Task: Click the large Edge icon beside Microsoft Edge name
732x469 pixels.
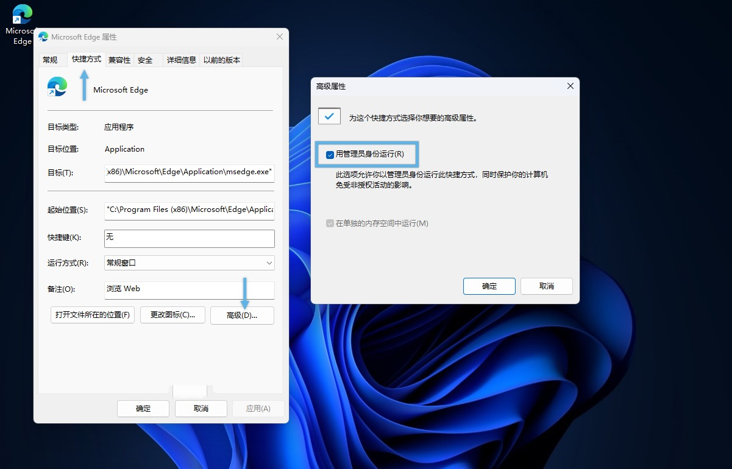Action: pos(57,87)
